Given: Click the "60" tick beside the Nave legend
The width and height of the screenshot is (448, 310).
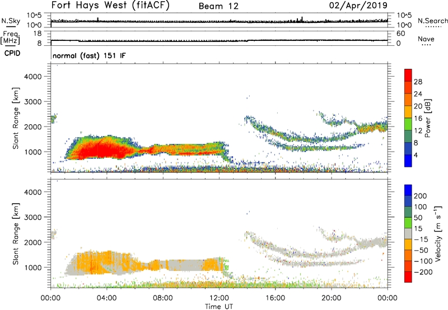Looking at the screenshot, I should click(400, 34).
